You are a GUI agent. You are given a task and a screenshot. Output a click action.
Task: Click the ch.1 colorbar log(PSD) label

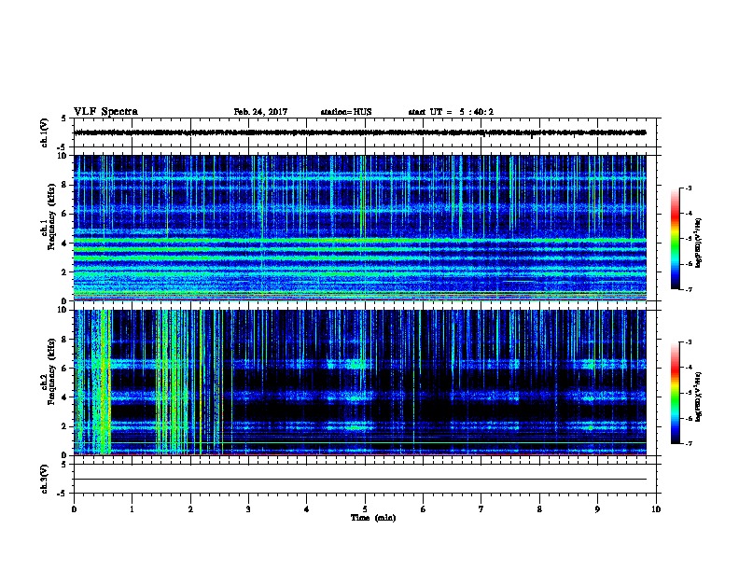pos(698,244)
